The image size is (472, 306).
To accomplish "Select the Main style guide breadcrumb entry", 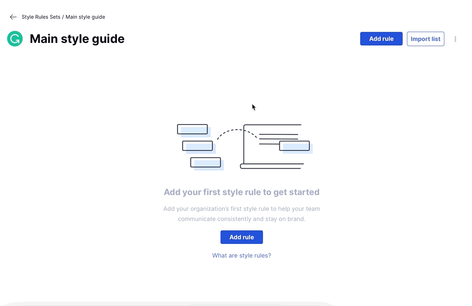I will pos(85,17).
